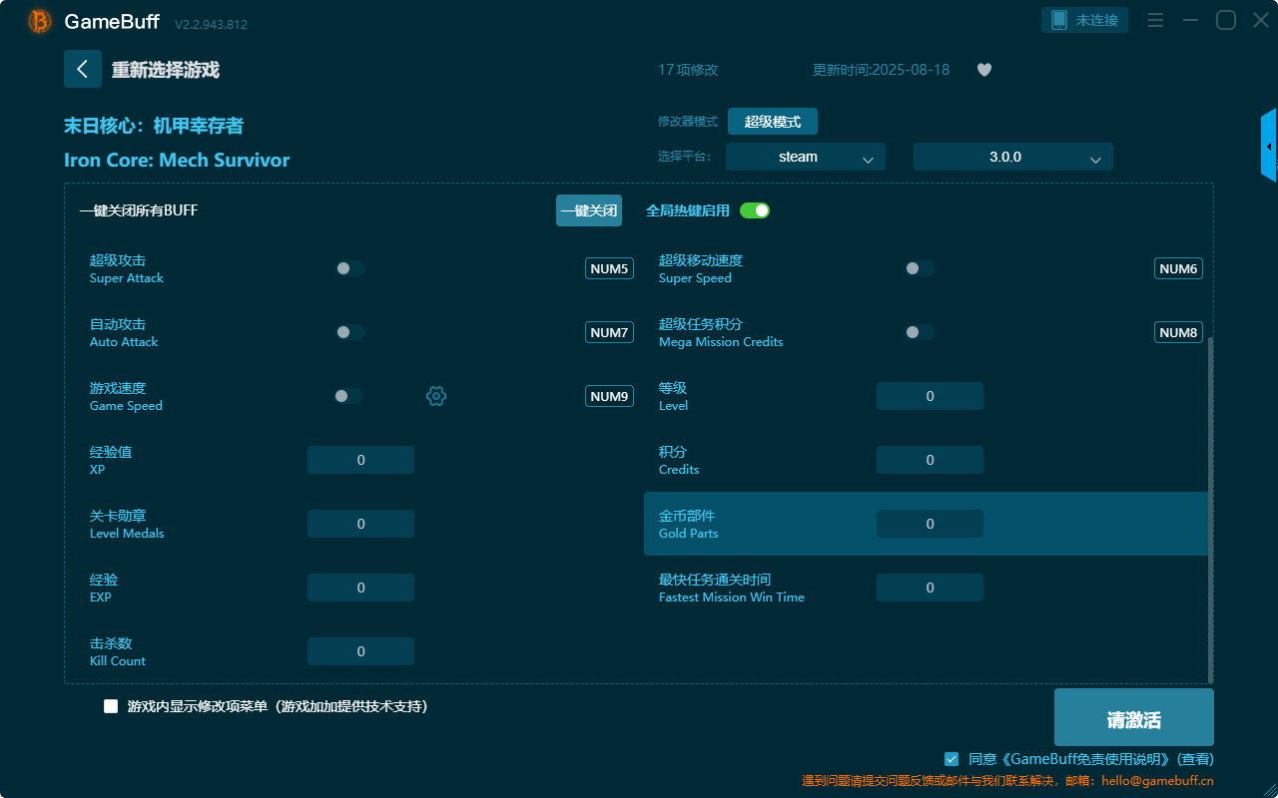Click the V2.2.943.812 version text
Image resolution: width=1278 pixels, height=798 pixels.
(x=211, y=24)
